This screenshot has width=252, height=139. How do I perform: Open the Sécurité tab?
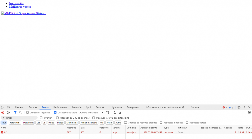pyautogui.click(x=100, y=107)
